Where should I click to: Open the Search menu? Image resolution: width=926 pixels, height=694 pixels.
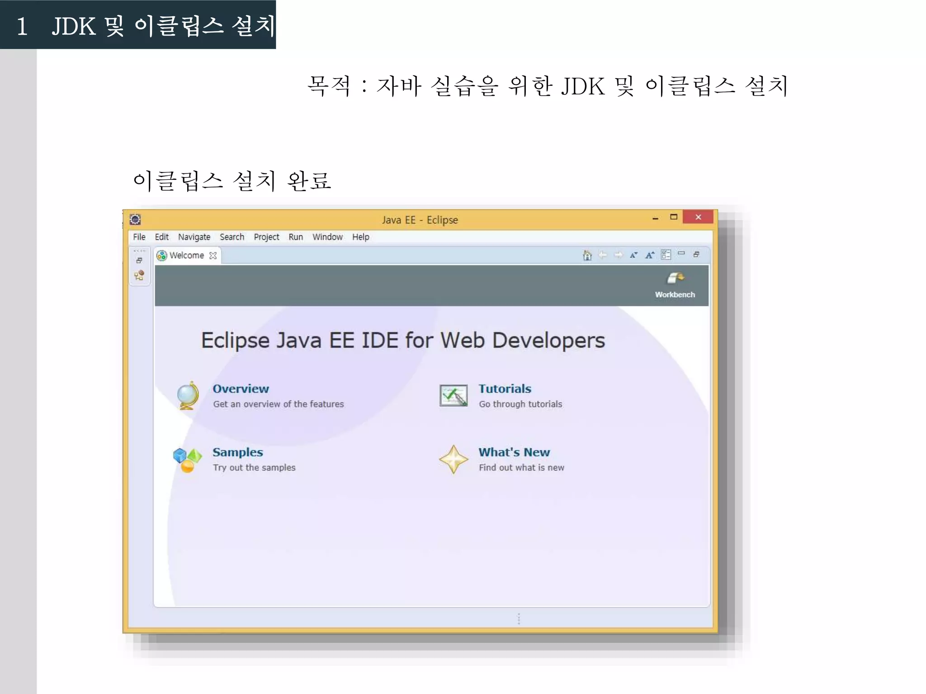point(232,237)
